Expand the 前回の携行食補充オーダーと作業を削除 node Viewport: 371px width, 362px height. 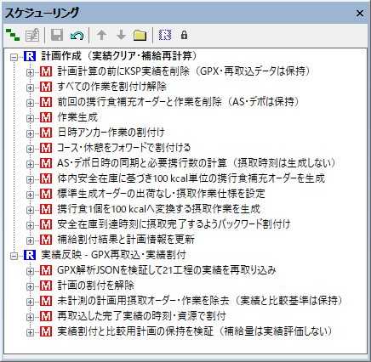(x=30, y=103)
